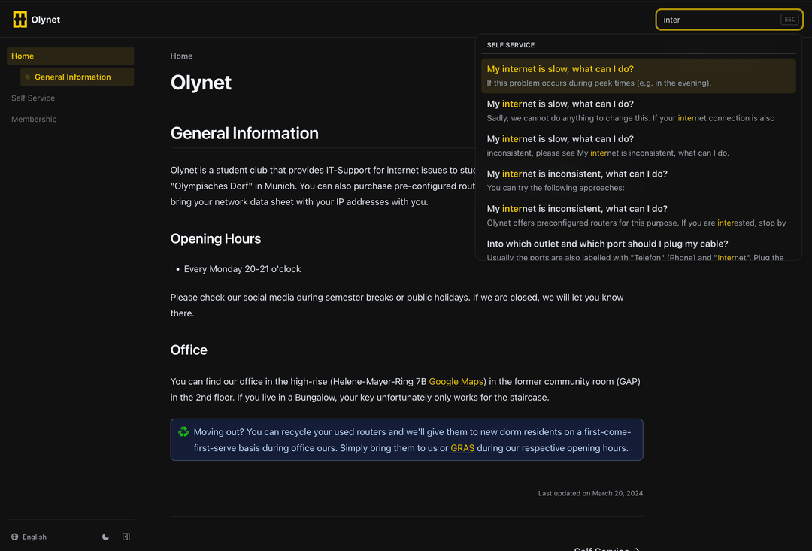Open the result starting "inconsistent, please see"

[x=638, y=146]
